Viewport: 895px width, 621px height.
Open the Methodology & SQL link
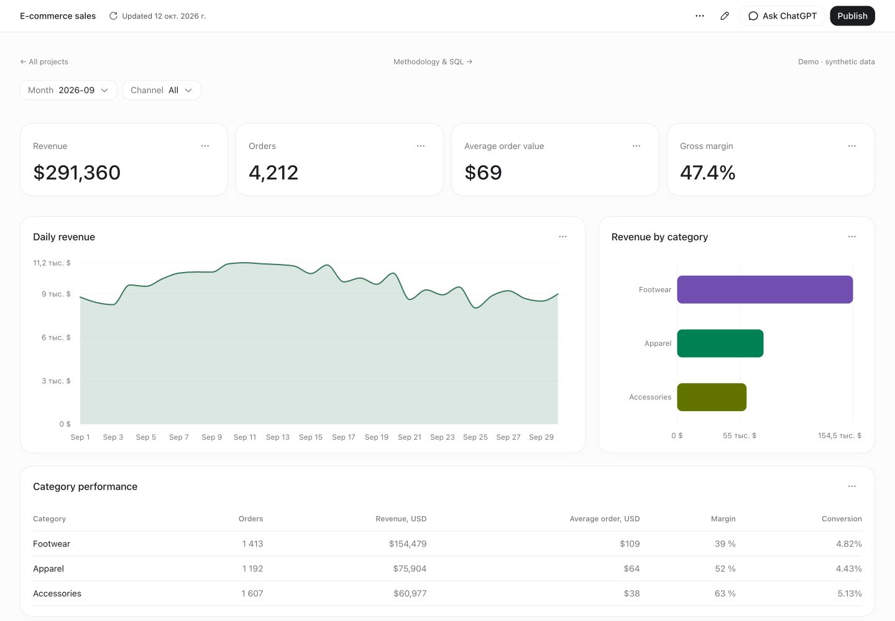pyautogui.click(x=433, y=61)
